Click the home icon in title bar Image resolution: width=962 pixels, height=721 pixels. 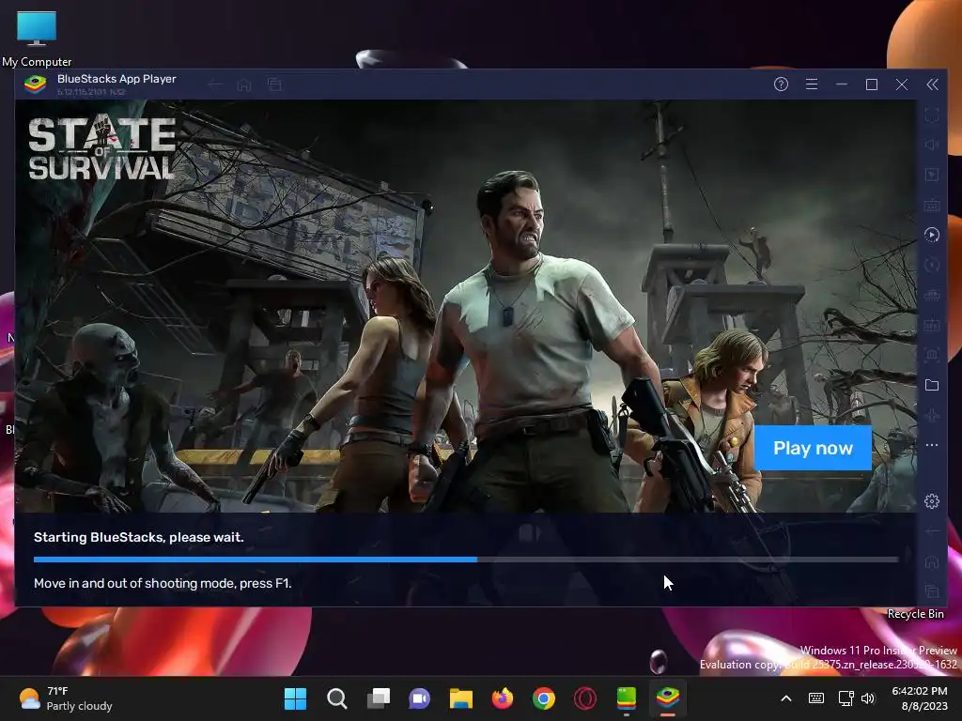coord(244,84)
